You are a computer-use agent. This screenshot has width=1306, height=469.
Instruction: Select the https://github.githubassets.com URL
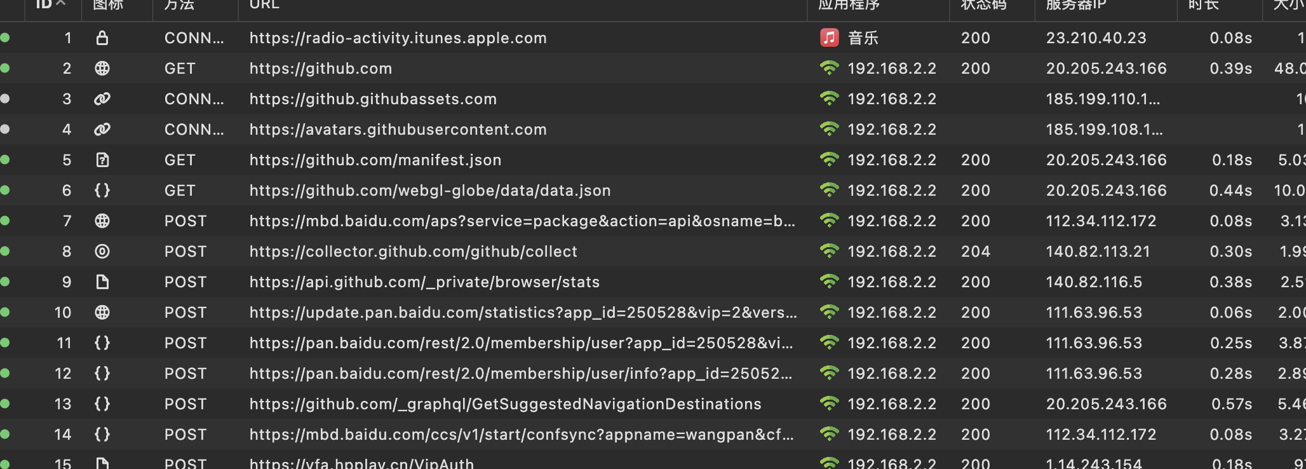pos(373,99)
